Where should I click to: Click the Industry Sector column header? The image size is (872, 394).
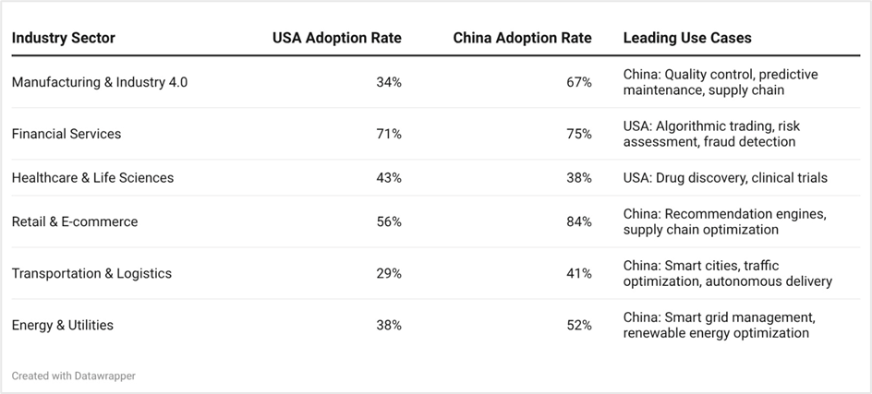click(x=64, y=38)
